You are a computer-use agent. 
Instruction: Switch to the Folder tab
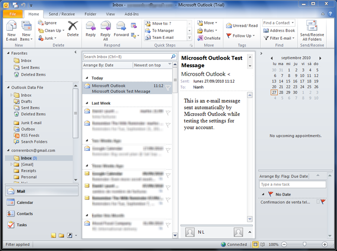pyautogui.click(x=91, y=14)
